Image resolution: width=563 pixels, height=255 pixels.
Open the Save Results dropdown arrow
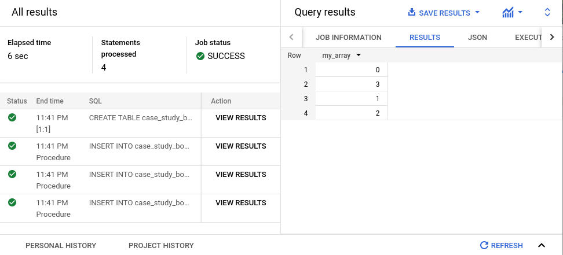[477, 13]
